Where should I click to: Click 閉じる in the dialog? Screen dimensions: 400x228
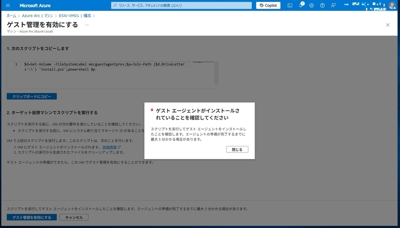(237, 149)
